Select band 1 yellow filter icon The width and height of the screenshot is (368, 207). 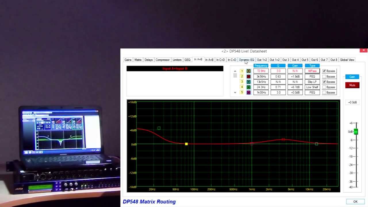point(249,71)
